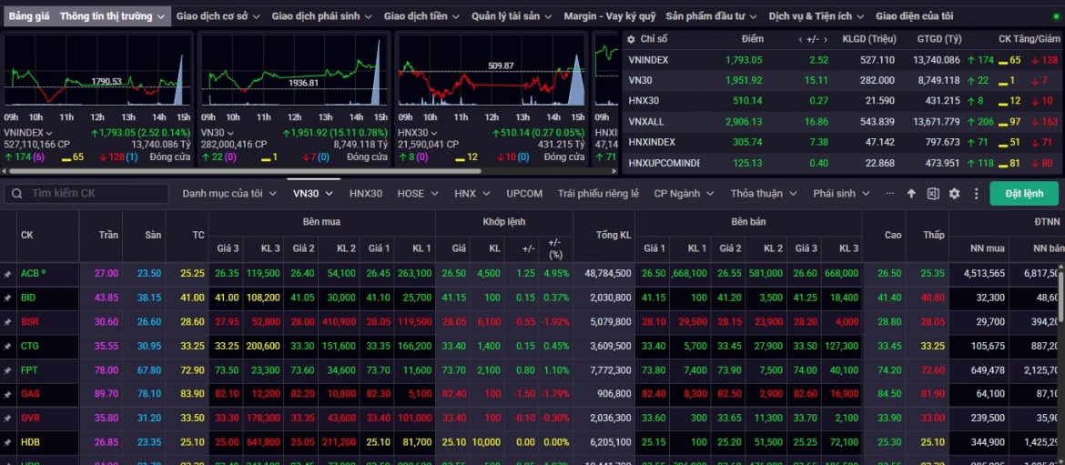Click left arrow beside +/- index header
Screen dimensions: 1065x465
(800, 39)
